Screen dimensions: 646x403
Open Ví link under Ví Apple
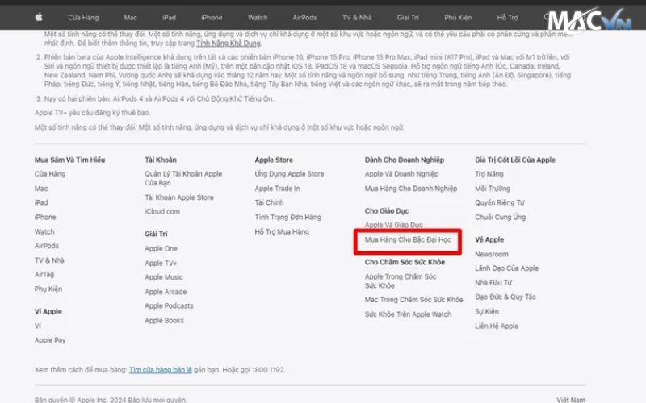(x=38, y=326)
